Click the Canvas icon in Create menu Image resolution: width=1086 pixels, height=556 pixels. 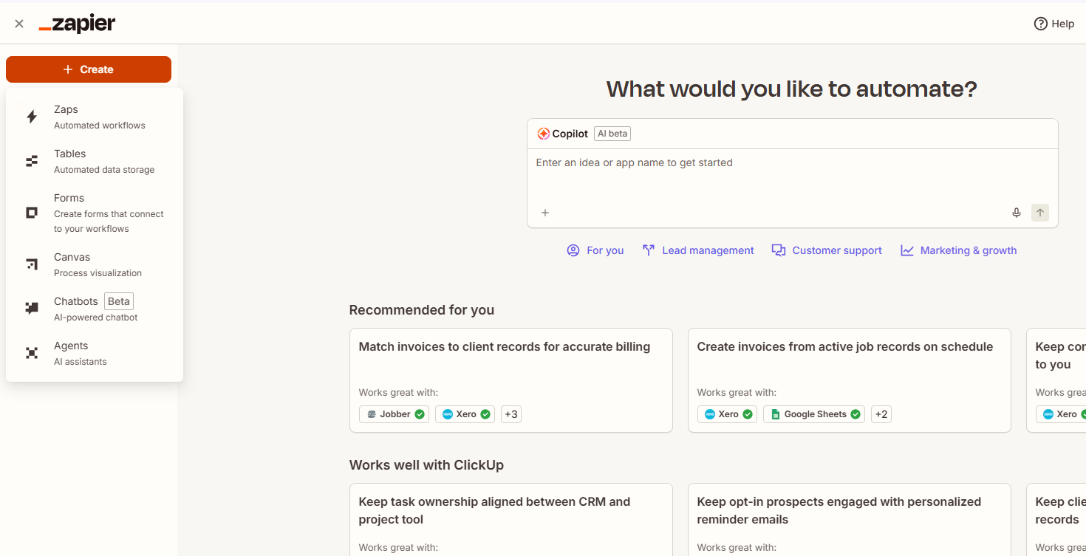[x=32, y=264]
